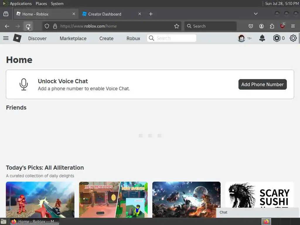Open the red soldier shooter game thumbnail
Image resolution: width=300 pixels, height=225 pixels.
coord(40,200)
